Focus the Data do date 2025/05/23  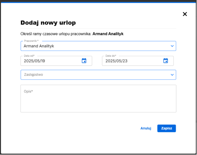[130, 61]
